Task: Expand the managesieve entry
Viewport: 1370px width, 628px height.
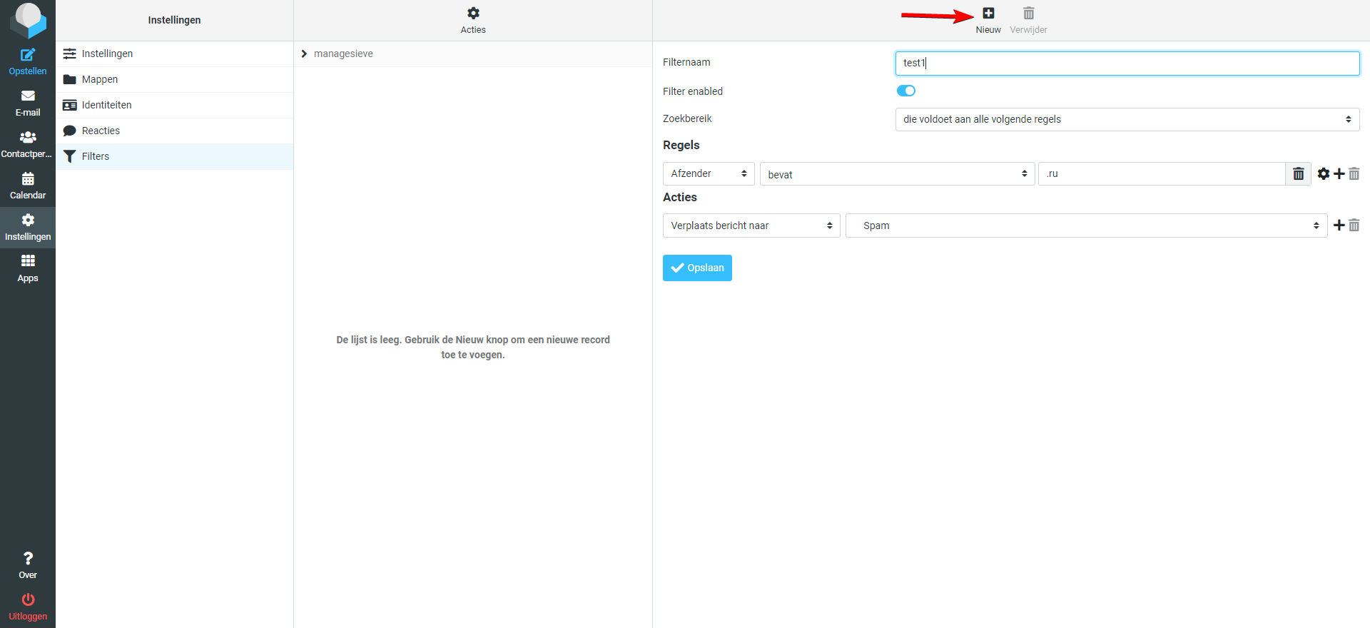Action: pyautogui.click(x=305, y=54)
